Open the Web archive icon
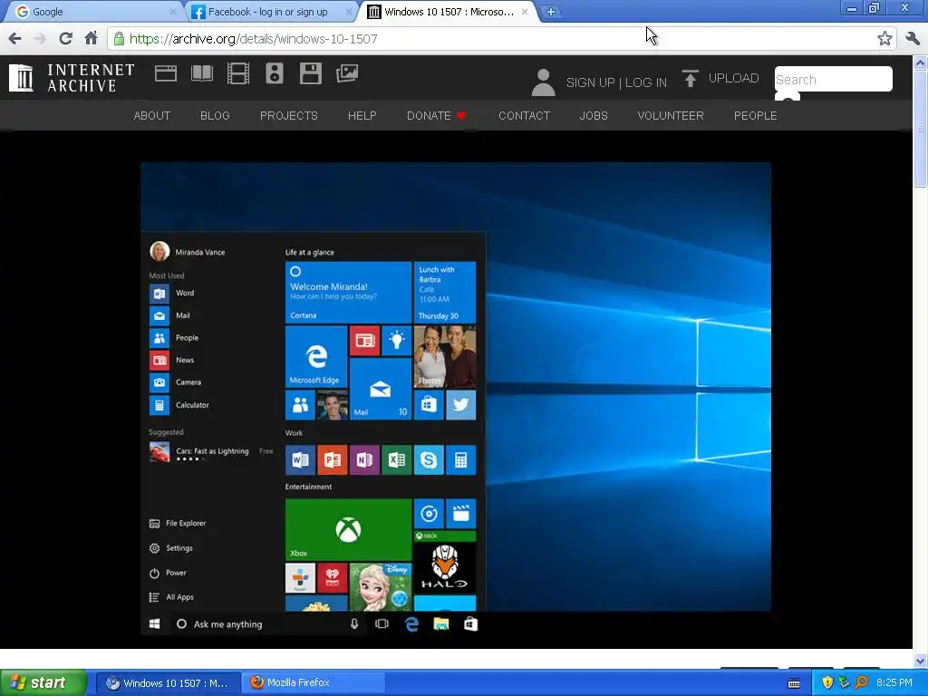Image resolution: width=928 pixels, height=696 pixels. click(x=166, y=74)
